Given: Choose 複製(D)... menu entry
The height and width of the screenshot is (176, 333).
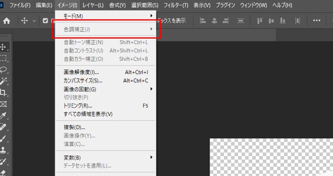Looking at the screenshot, I should [x=106, y=127].
